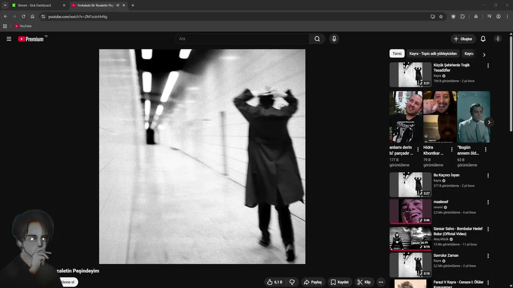Open options for Bu Kaçıncı İsyan
513x288 pixels.
coord(488,176)
